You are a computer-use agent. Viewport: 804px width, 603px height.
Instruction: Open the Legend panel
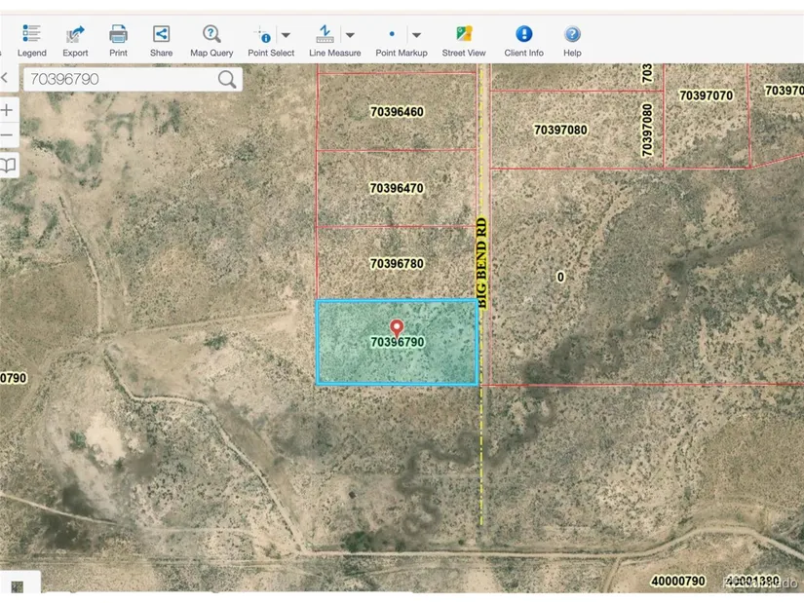pyautogui.click(x=31, y=35)
